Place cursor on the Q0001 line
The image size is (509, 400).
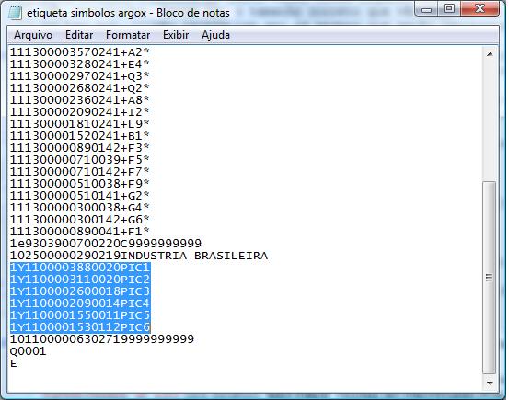(28, 351)
